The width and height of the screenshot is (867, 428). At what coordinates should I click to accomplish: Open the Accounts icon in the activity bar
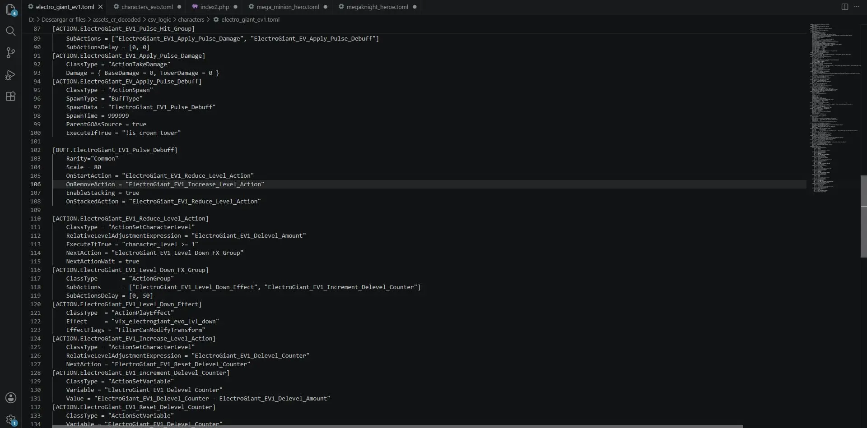[10, 398]
